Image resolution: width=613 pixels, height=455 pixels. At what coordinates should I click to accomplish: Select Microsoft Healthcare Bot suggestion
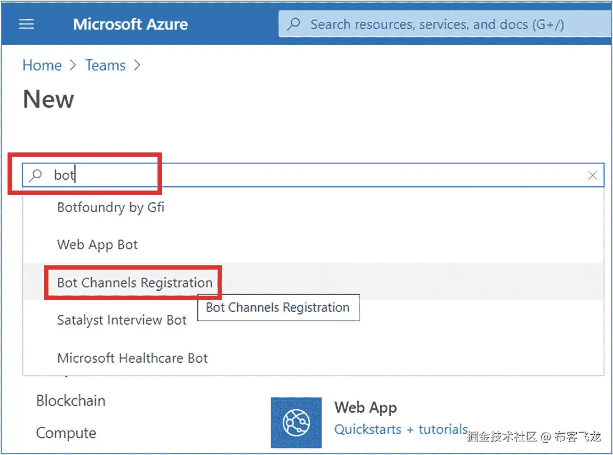132,358
